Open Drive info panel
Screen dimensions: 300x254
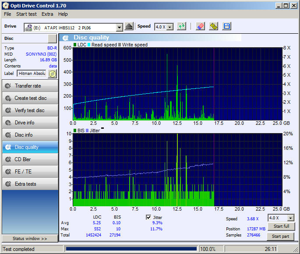[x=30, y=123]
